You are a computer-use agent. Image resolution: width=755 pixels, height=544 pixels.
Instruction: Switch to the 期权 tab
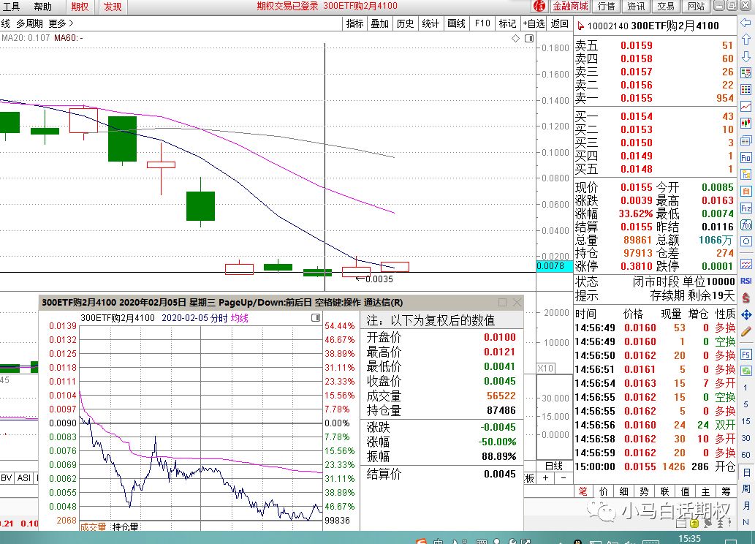pyautogui.click(x=80, y=7)
